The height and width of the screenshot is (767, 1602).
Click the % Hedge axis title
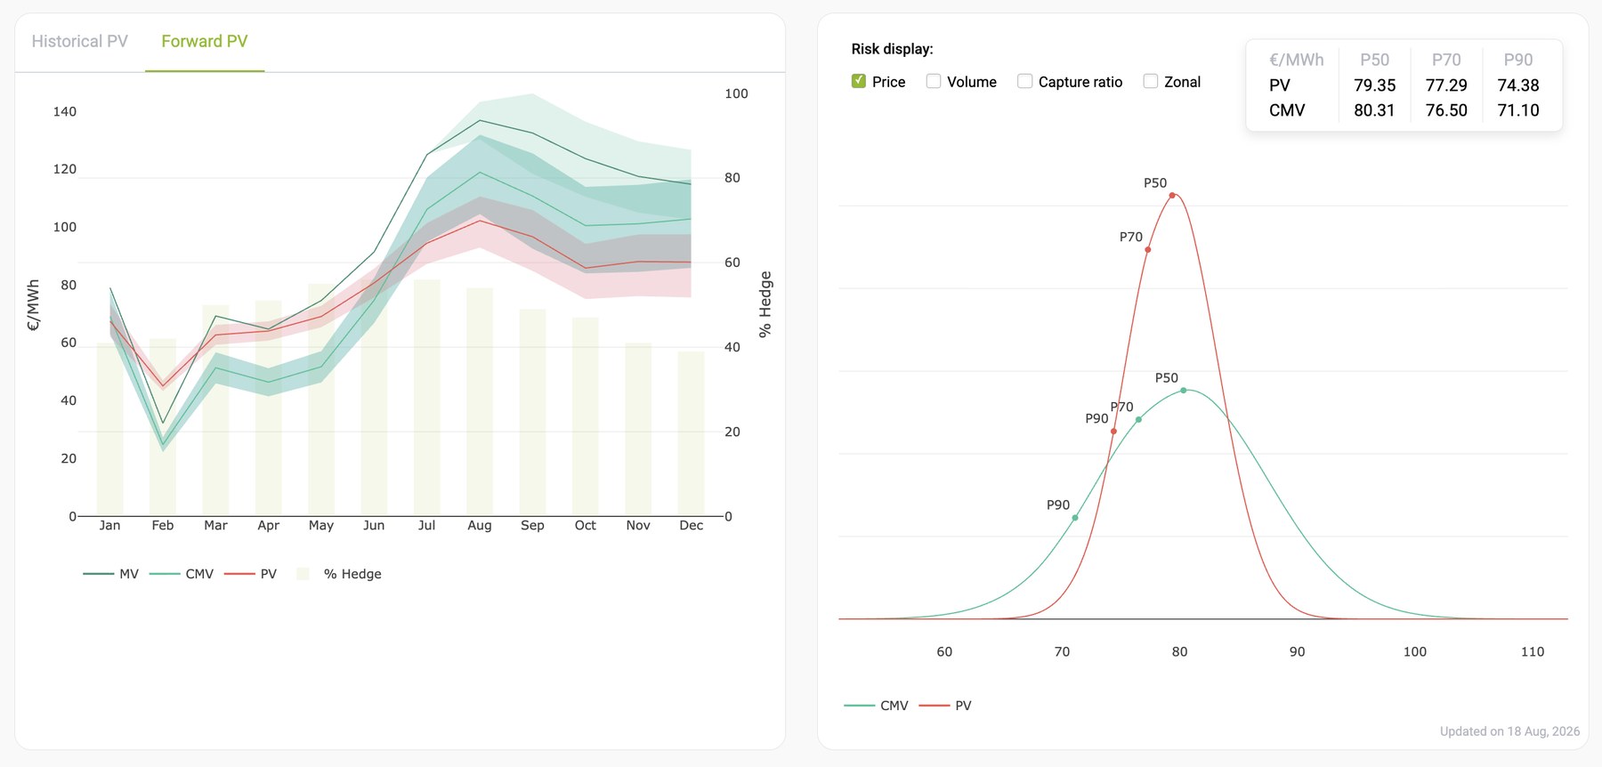click(x=765, y=304)
